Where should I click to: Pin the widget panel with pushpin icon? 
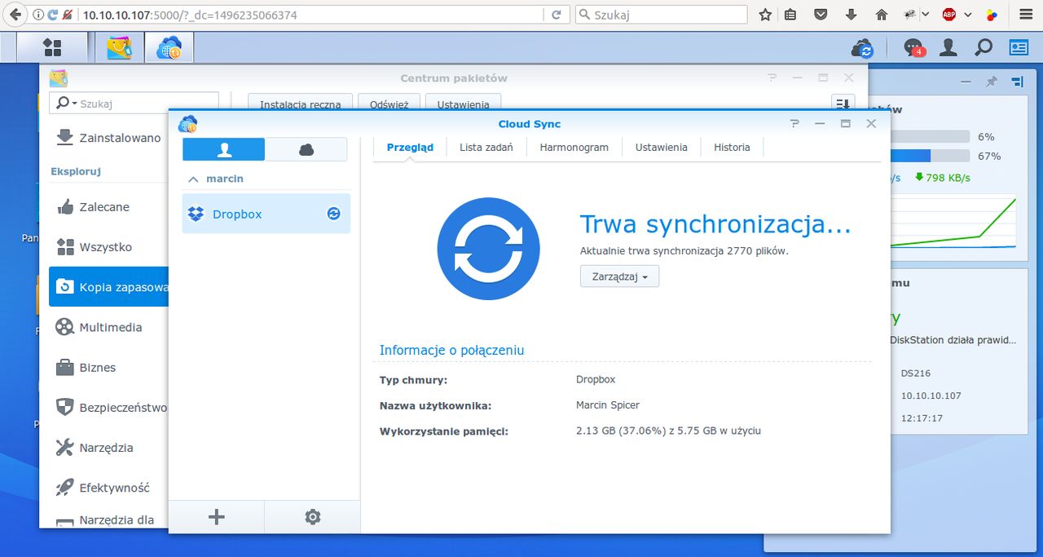pyautogui.click(x=992, y=82)
